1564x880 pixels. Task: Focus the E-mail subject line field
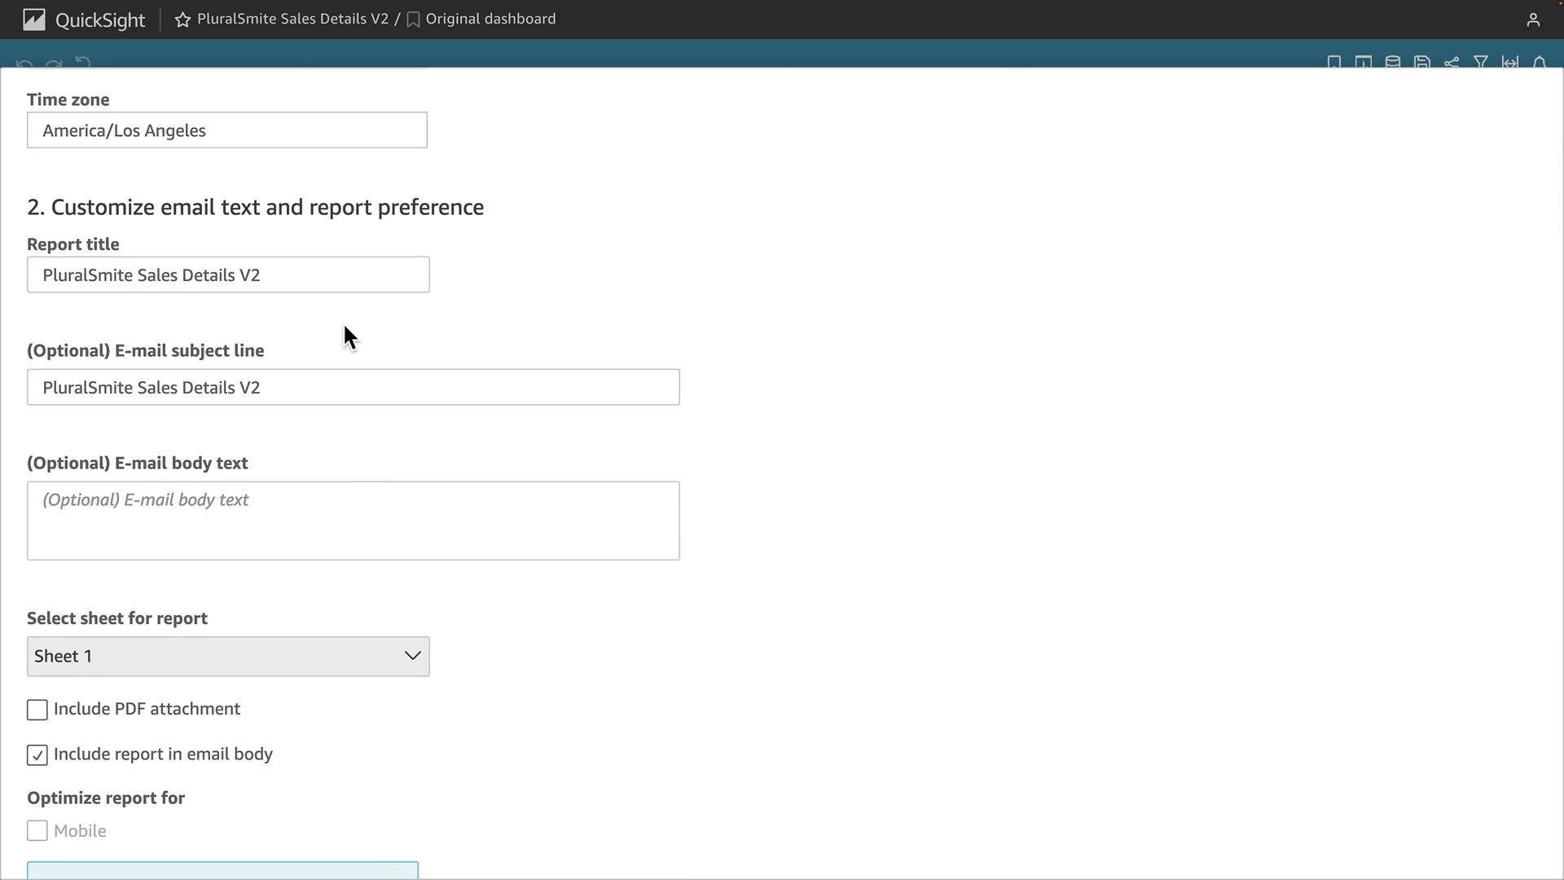353,388
